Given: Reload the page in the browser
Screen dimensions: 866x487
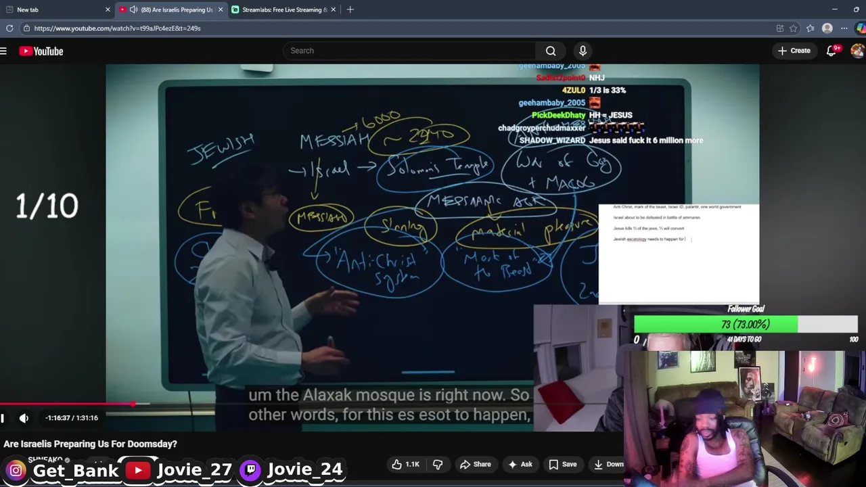Looking at the screenshot, I should click(9, 28).
